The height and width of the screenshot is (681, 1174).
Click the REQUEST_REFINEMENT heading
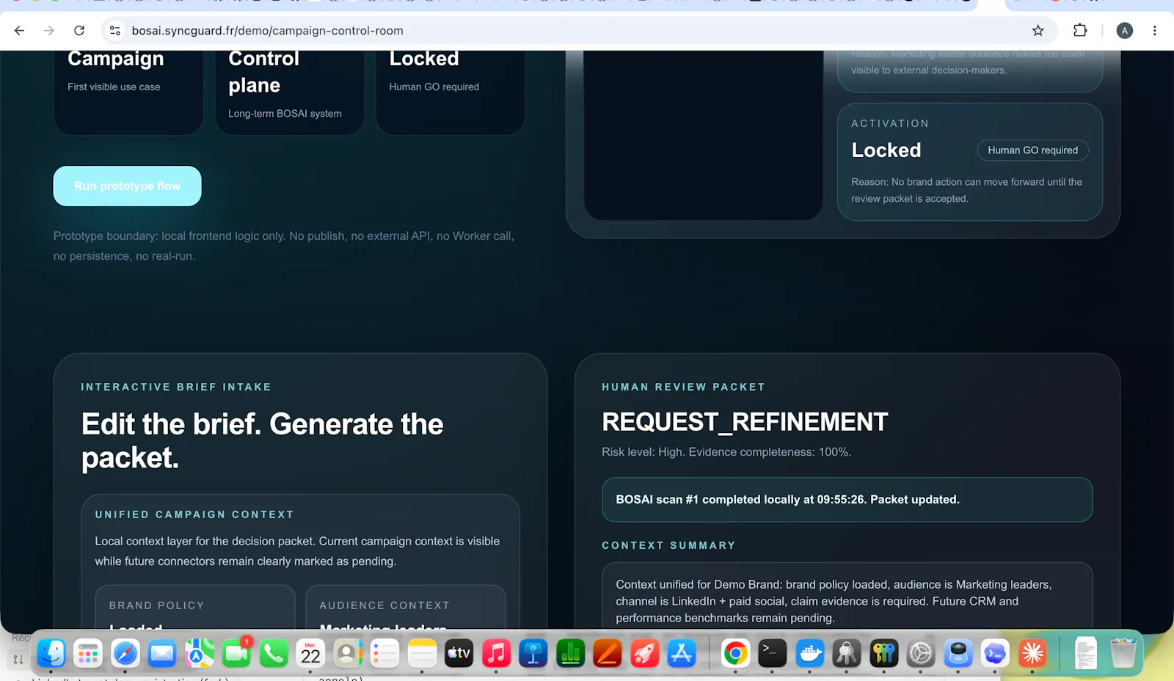[x=745, y=423]
